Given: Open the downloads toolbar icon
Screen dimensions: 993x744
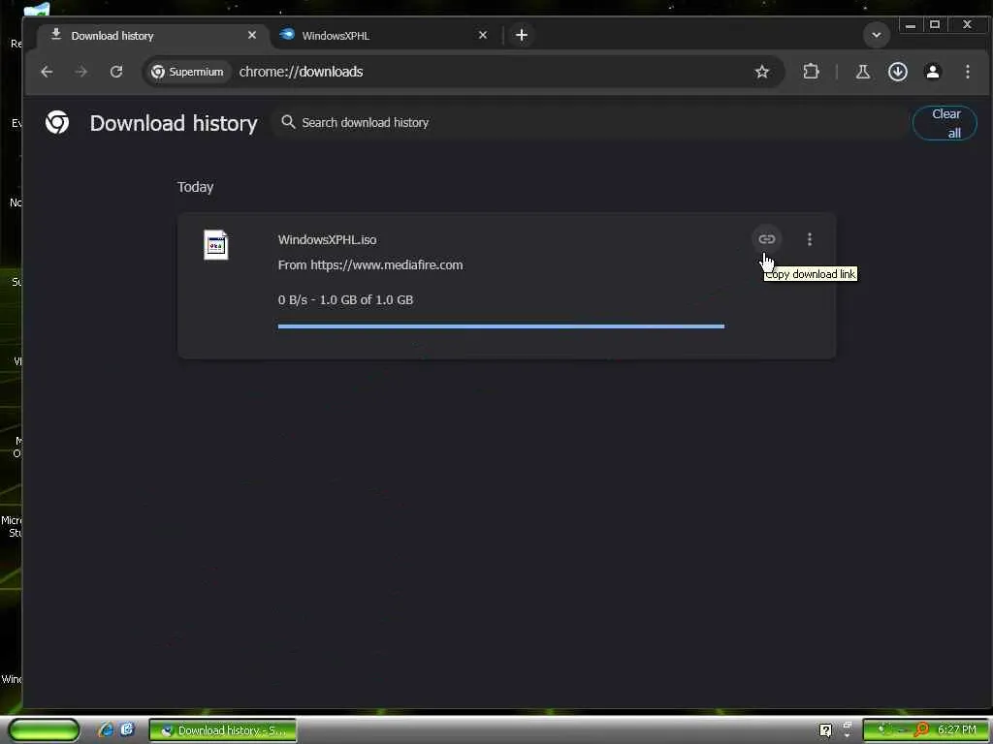Looking at the screenshot, I should point(897,72).
